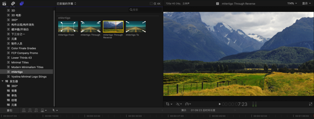The width and height of the screenshot is (314, 119).
Task: Go back in timeline history
Action: click(162, 110)
